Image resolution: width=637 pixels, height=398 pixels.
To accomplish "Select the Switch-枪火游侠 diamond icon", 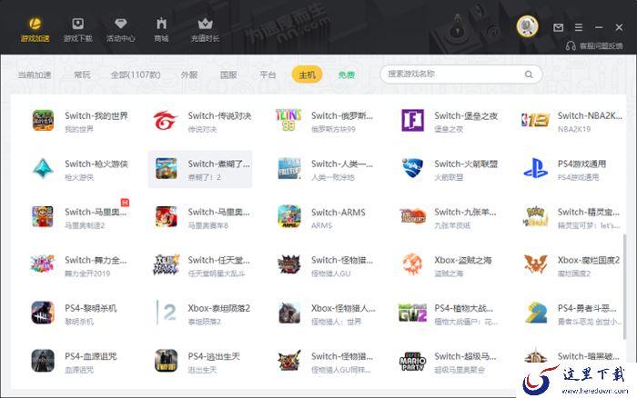I will (x=43, y=169).
